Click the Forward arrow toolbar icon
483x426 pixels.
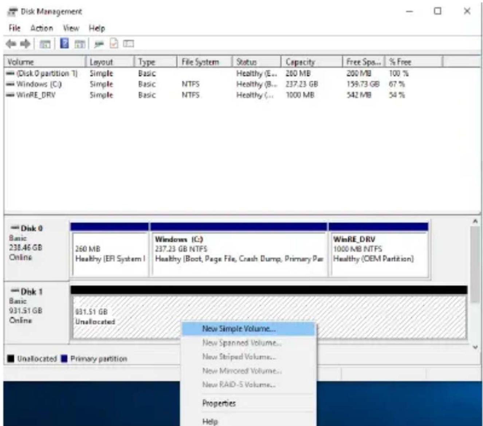(25, 44)
